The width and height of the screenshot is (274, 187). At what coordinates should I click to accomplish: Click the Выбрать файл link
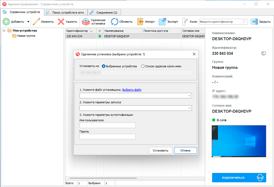point(132,90)
